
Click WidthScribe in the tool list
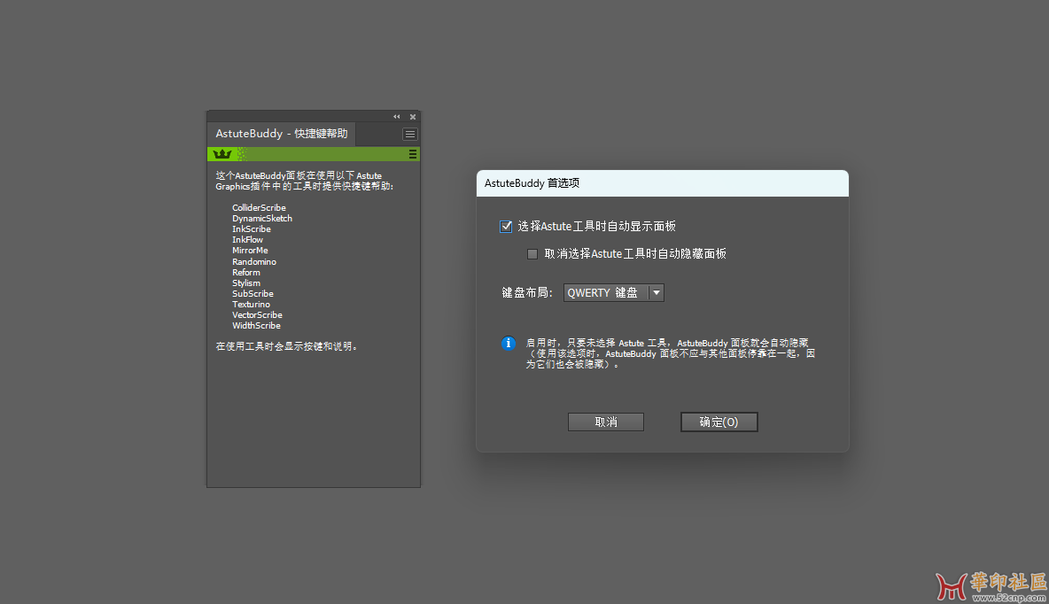(256, 327)
